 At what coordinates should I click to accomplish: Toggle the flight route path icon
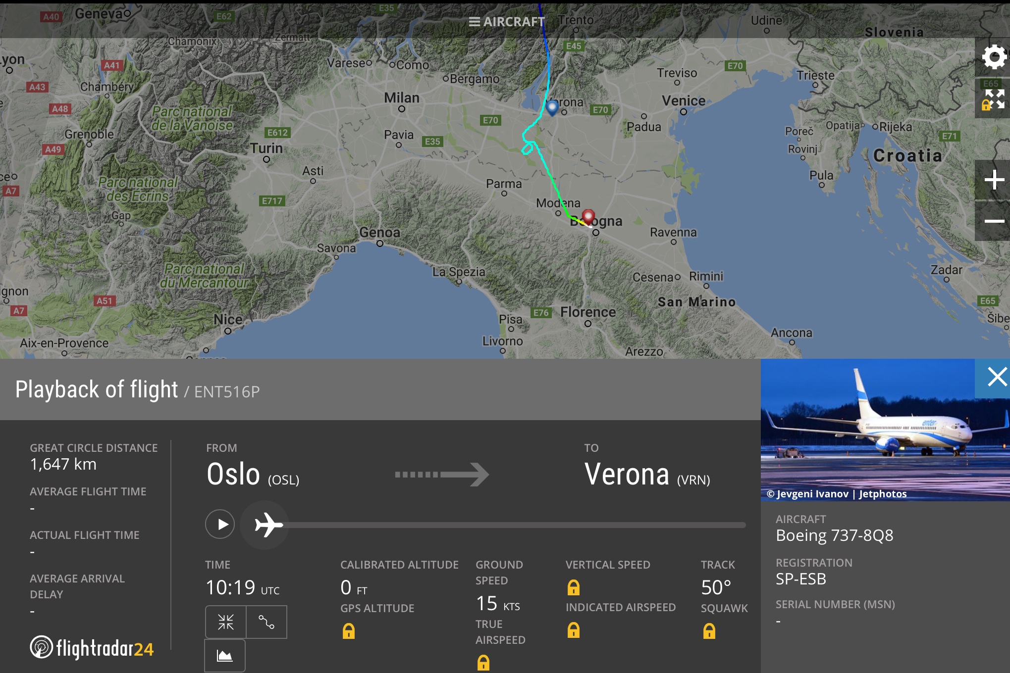click(266, 622)
